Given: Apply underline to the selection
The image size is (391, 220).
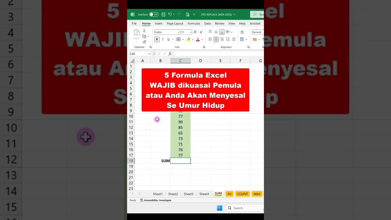Looking at the screenshot, I should (x=168, y=39).
